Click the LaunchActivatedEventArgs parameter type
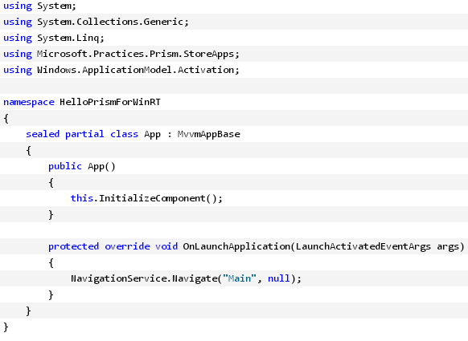468x341 pixels. pos(363,246)
